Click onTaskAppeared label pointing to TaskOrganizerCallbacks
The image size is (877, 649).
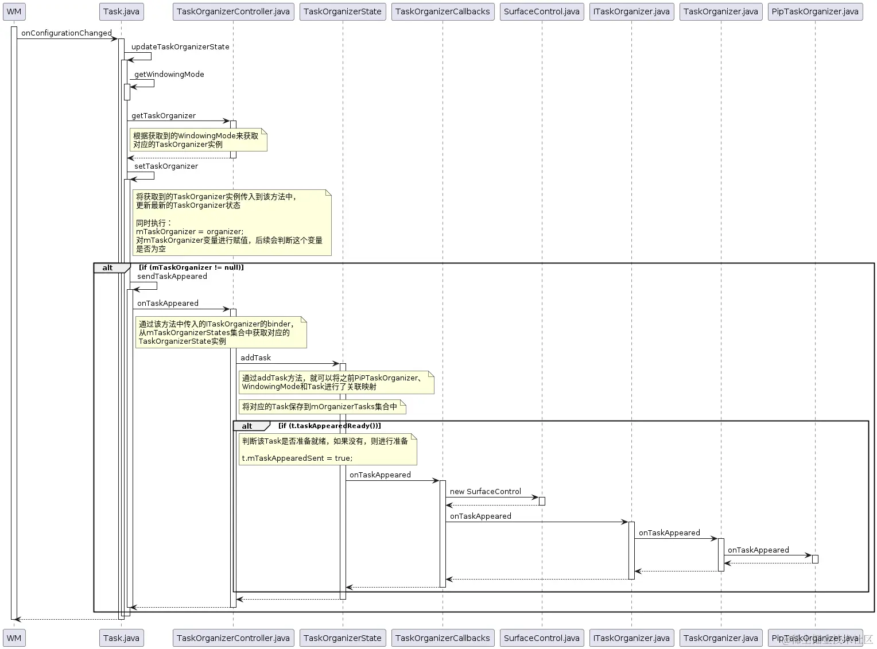380,475
